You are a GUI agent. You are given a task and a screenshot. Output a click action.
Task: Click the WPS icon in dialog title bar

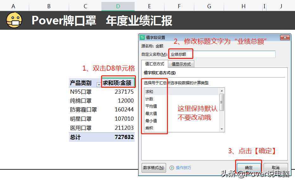(x=142, y=37)
